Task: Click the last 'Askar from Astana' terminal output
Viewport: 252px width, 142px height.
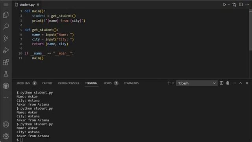Action: point(33,136)
